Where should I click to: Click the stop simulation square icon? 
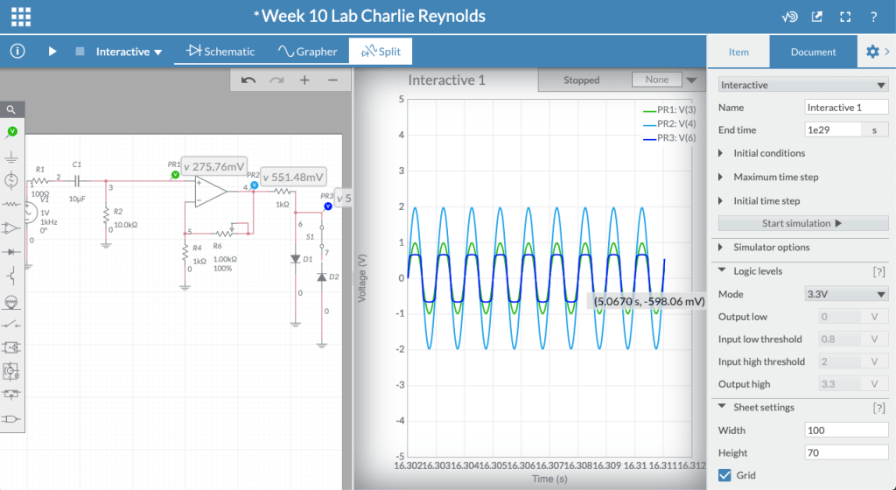coord(80,52)
